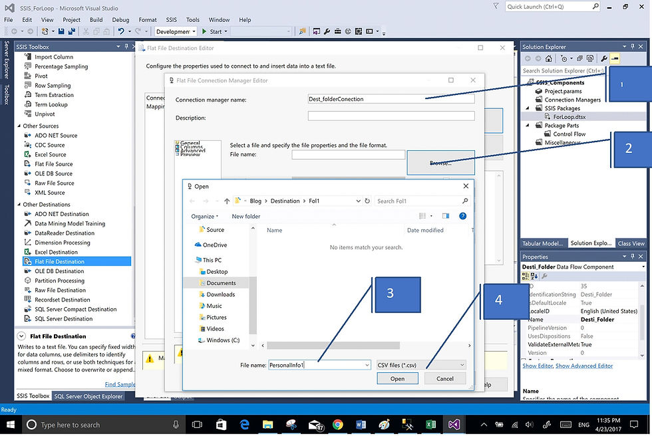Click the File name field containing PersonalInfo1
652x438 pixels.
tap(319, 366)
